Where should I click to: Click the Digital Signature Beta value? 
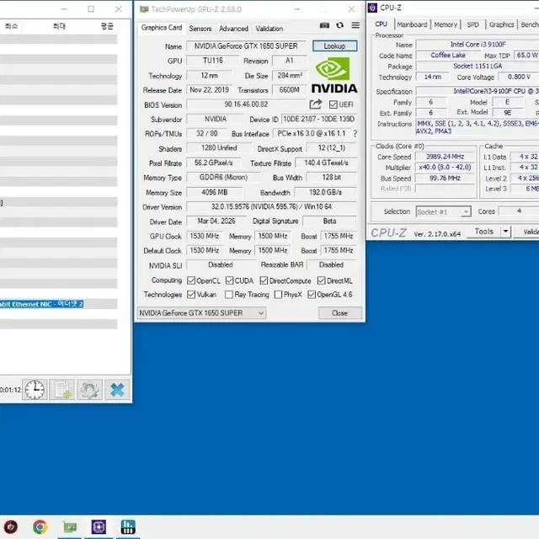coord(329,221)
